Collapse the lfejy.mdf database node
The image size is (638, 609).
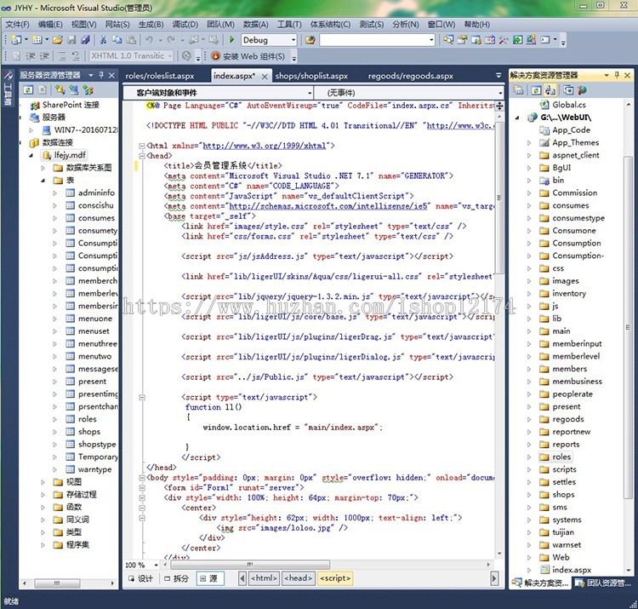click(31, 156)
